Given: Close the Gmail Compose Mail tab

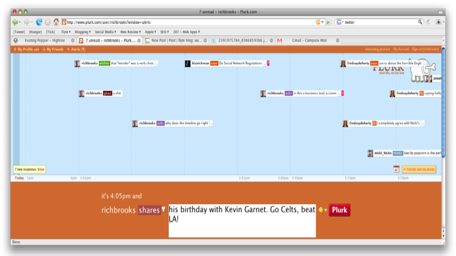Looking at the screenshot, I should point(337,40).
